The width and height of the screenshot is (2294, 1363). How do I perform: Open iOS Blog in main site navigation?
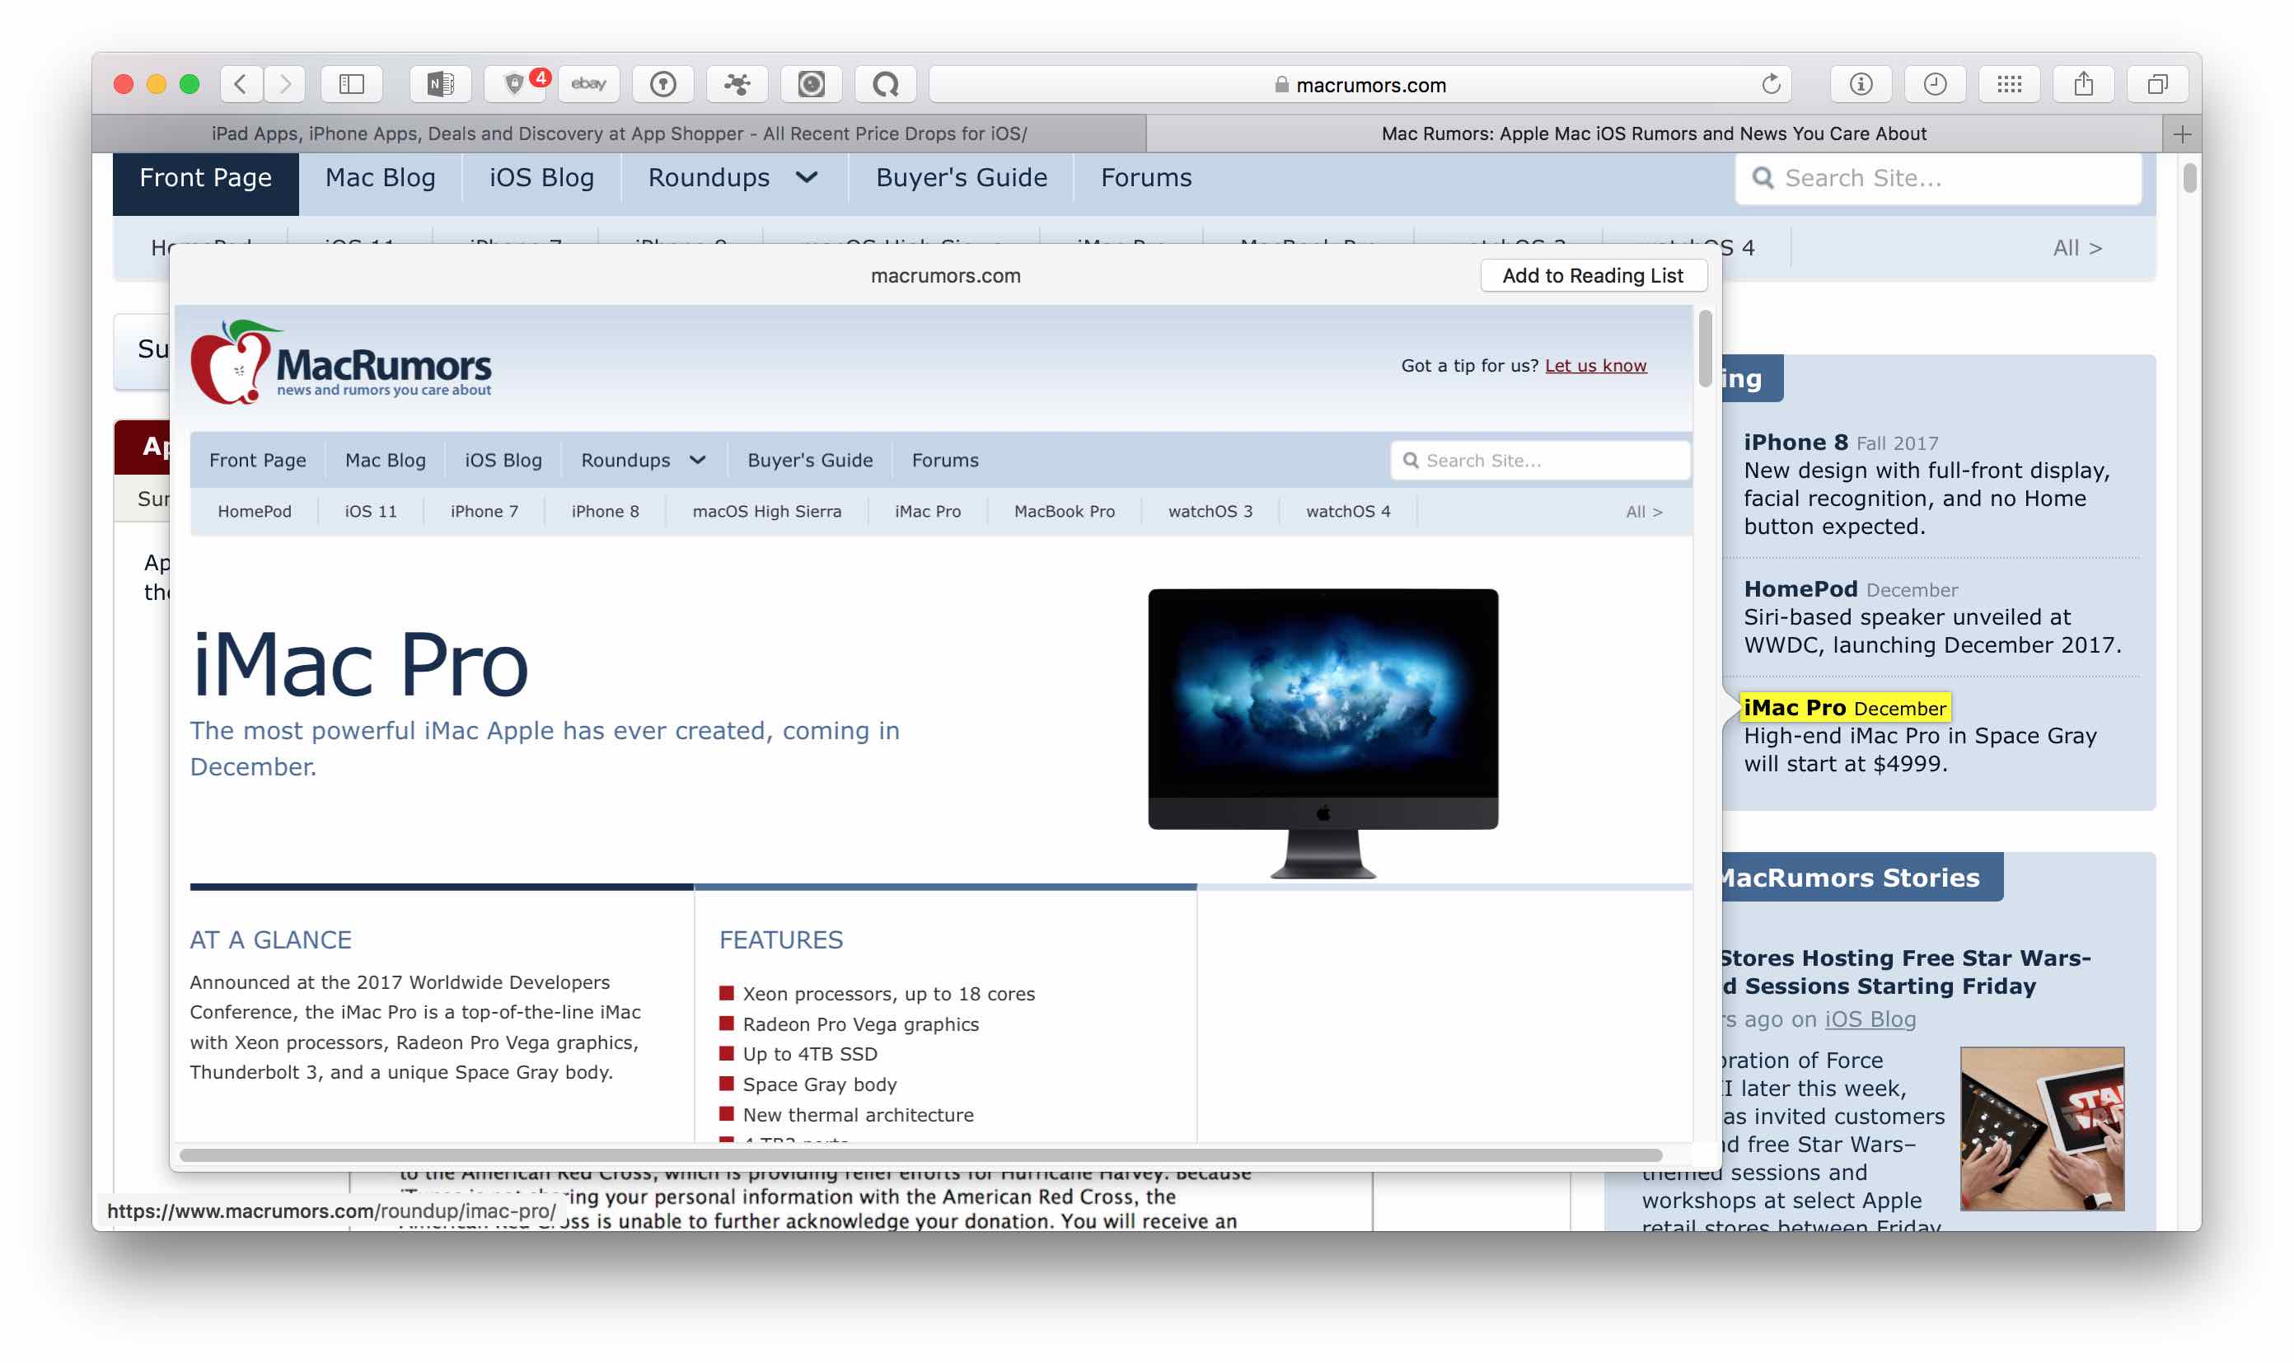click(542, 178)
